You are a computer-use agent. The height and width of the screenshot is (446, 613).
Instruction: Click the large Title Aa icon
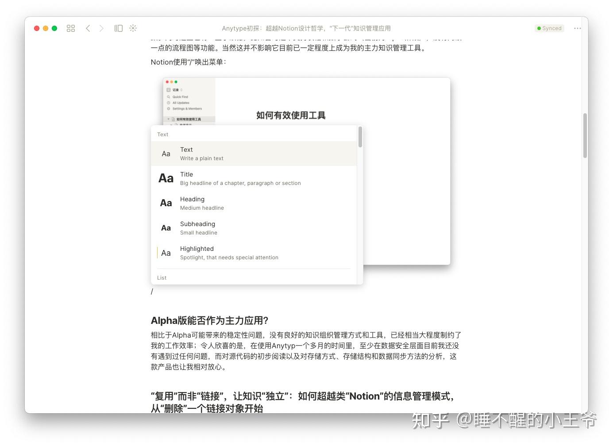click(166, 178)
